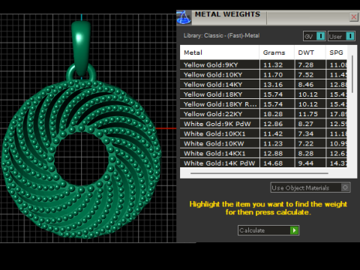Click grams value 13.16
Screen dimensions: 360x270
(x=273, y=85)
